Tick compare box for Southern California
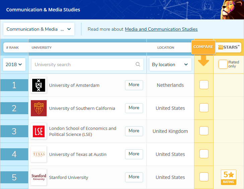Screen dimensions: 244x189 204,108
